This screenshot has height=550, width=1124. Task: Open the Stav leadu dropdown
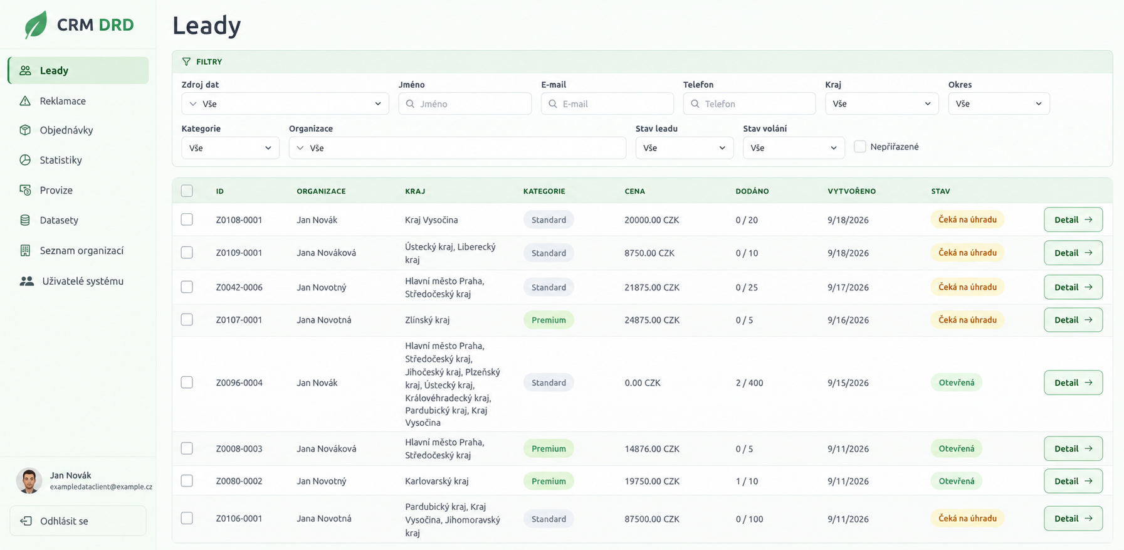(x=685, y=148)
